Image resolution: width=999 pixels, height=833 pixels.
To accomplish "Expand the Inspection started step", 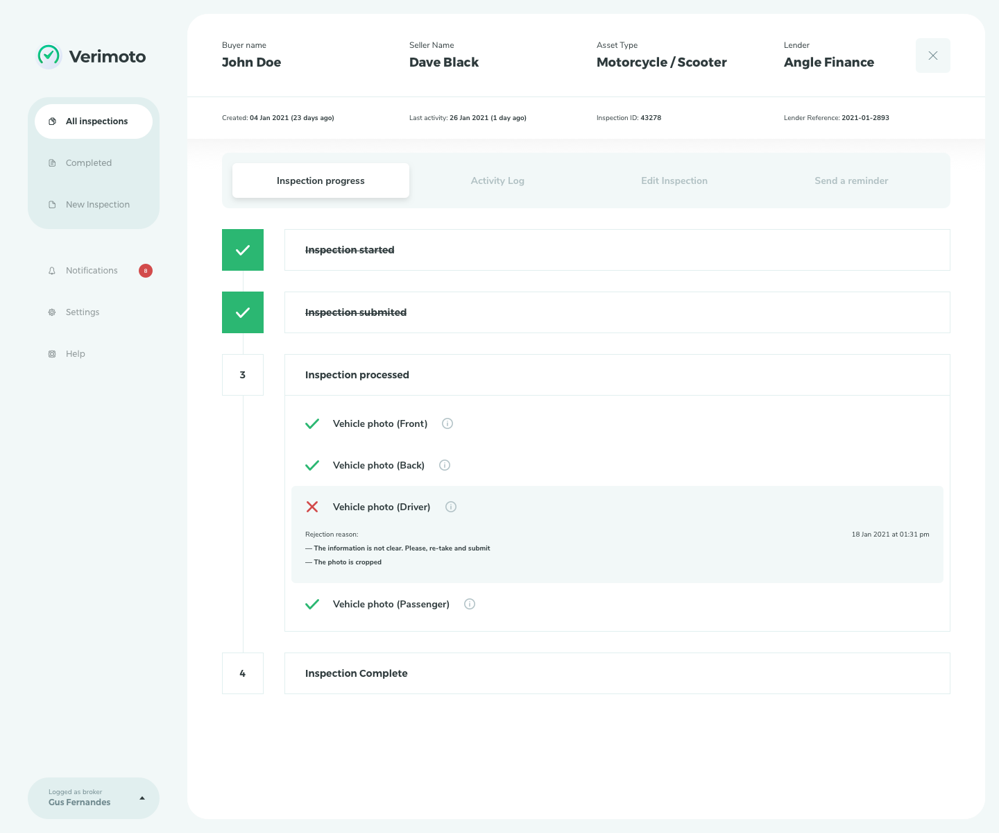I will [617, 250].
